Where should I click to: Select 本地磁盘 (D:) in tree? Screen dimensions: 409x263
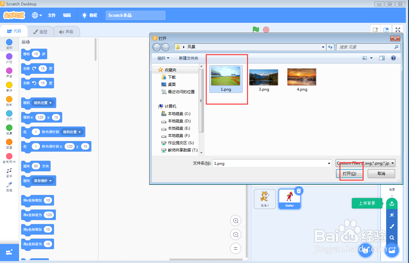pyautogui.click(x=176, y=121)
